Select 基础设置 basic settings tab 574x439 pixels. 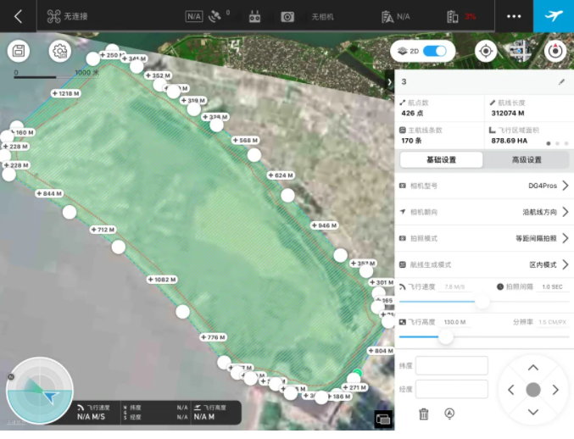441,159
